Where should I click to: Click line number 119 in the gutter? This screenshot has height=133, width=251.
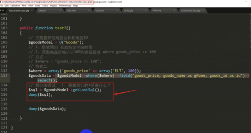(4, 109)
